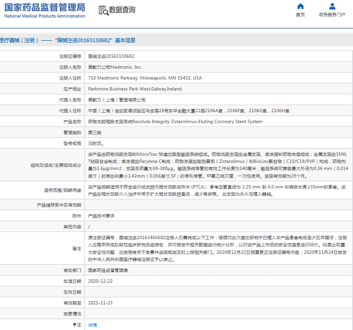Screen dimensions: 353x330
Task: Click 美敦力（上海）管理有限公司 value
Action: (x=117, y=100)
